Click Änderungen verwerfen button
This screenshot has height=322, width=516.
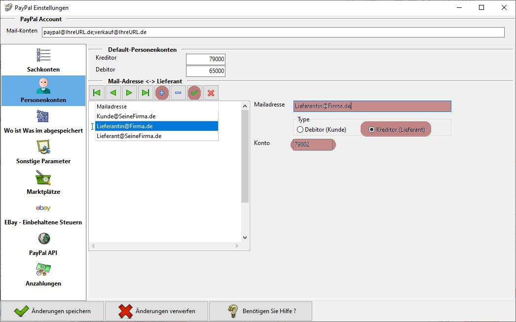[x=156, y=311]
